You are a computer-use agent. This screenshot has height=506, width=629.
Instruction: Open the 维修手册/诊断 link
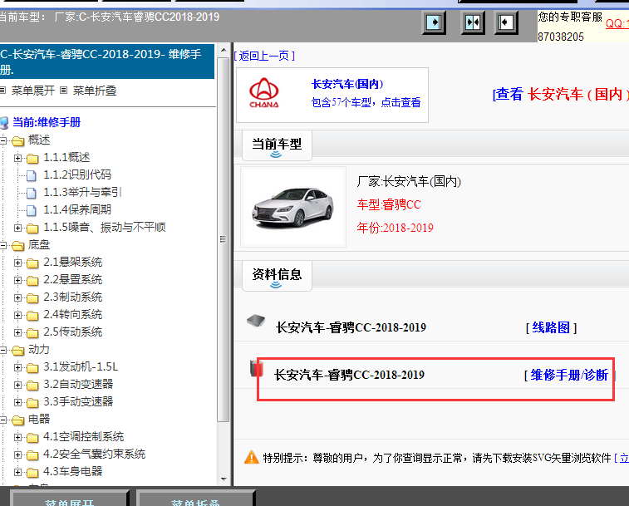click(x=570, y=376)
